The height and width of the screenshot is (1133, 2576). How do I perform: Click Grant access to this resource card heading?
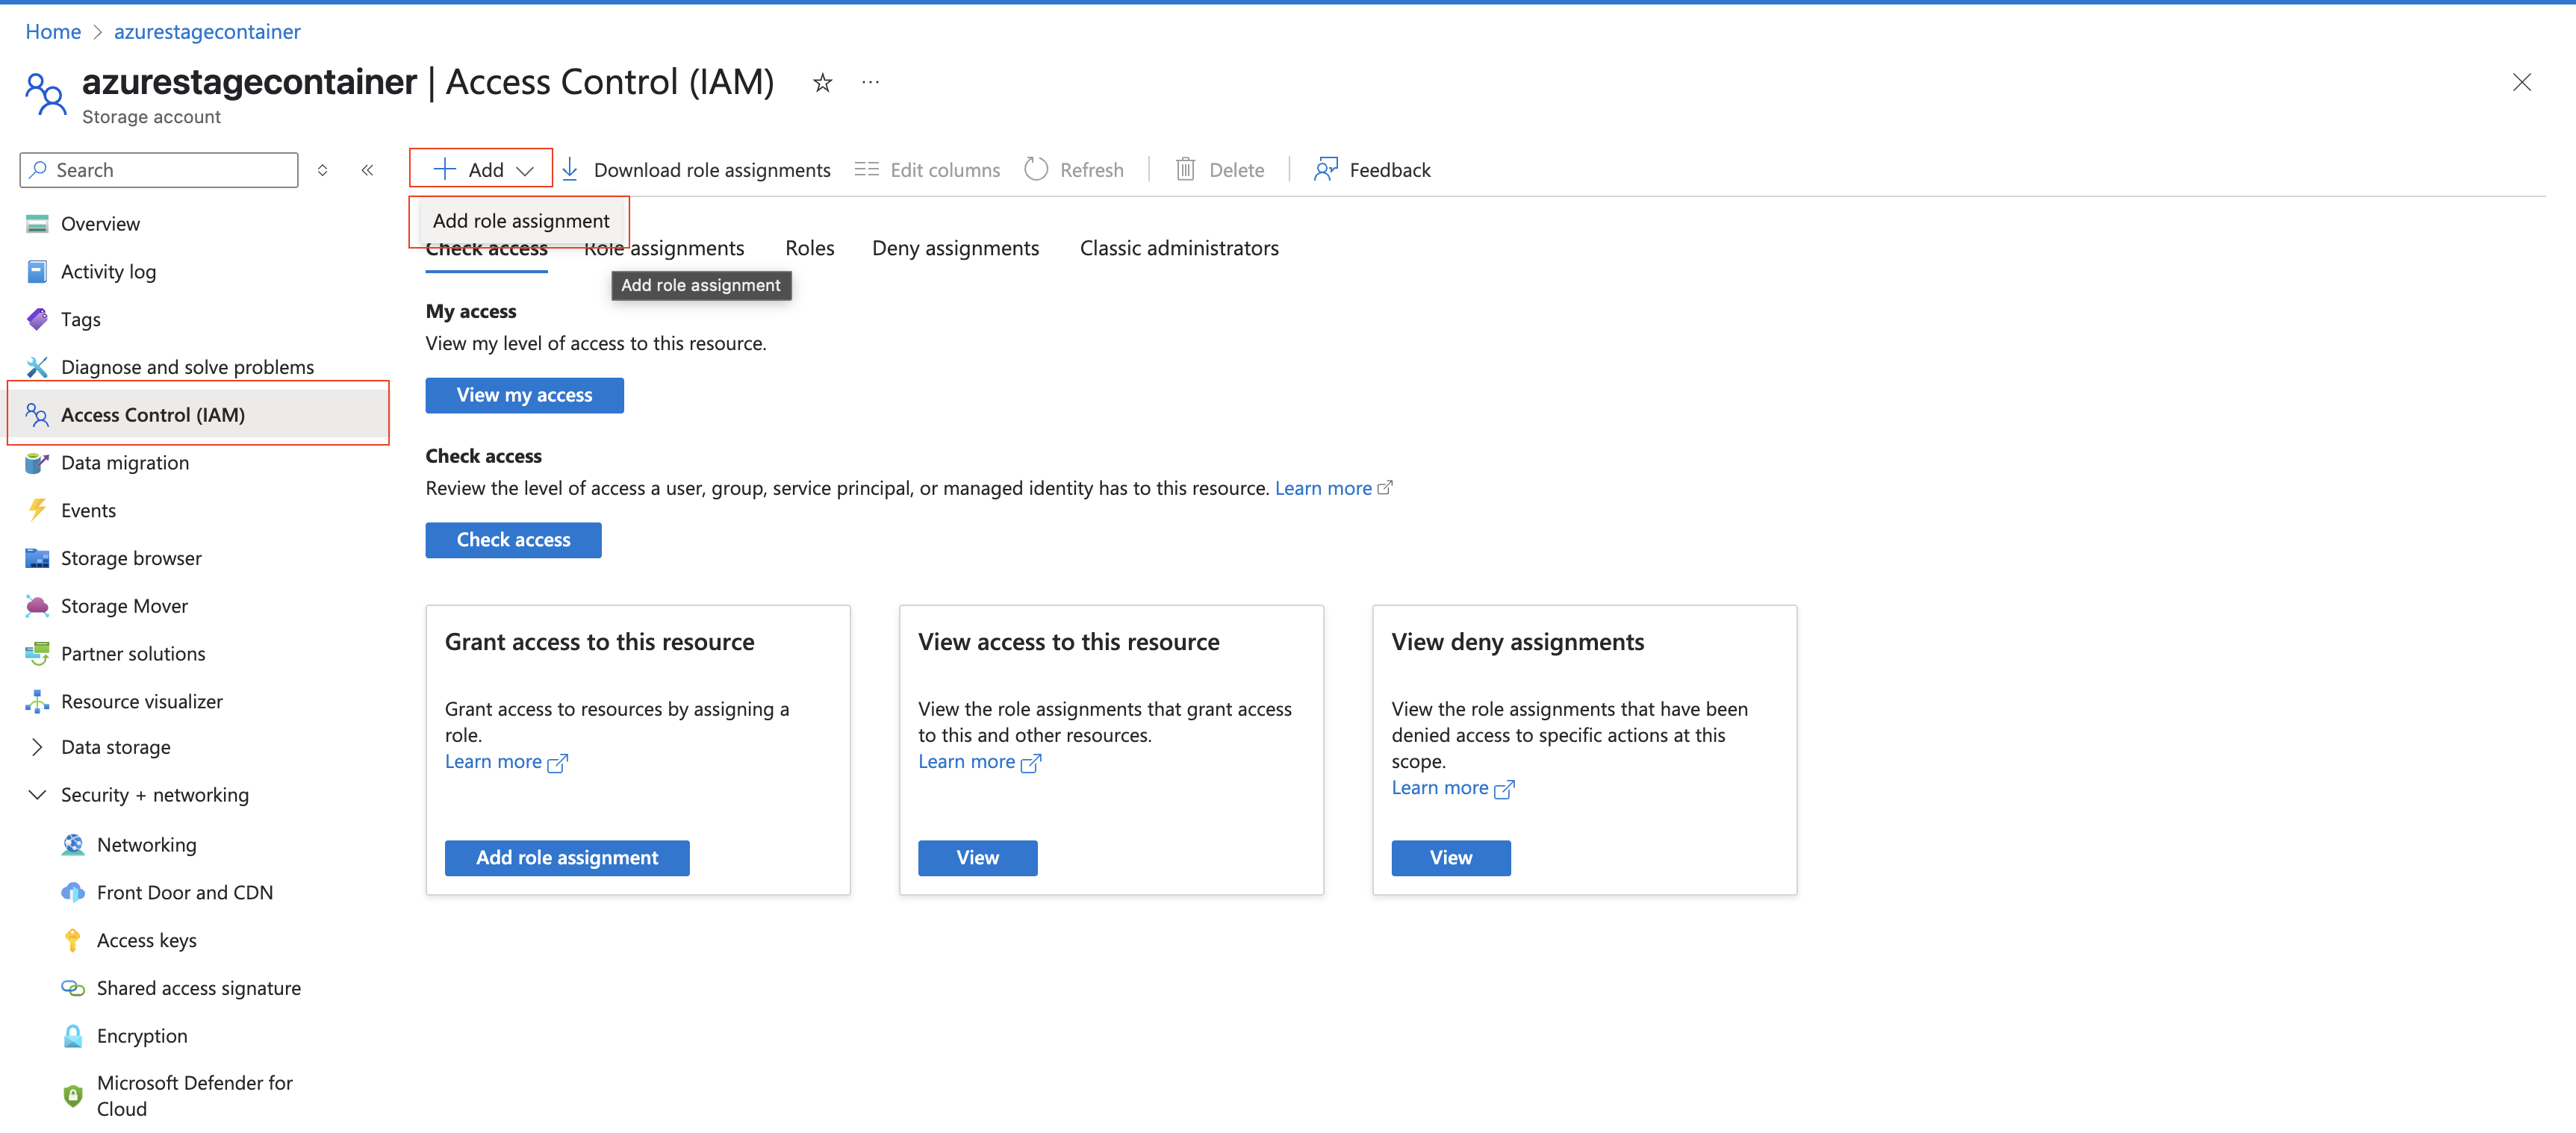(599, 642)
